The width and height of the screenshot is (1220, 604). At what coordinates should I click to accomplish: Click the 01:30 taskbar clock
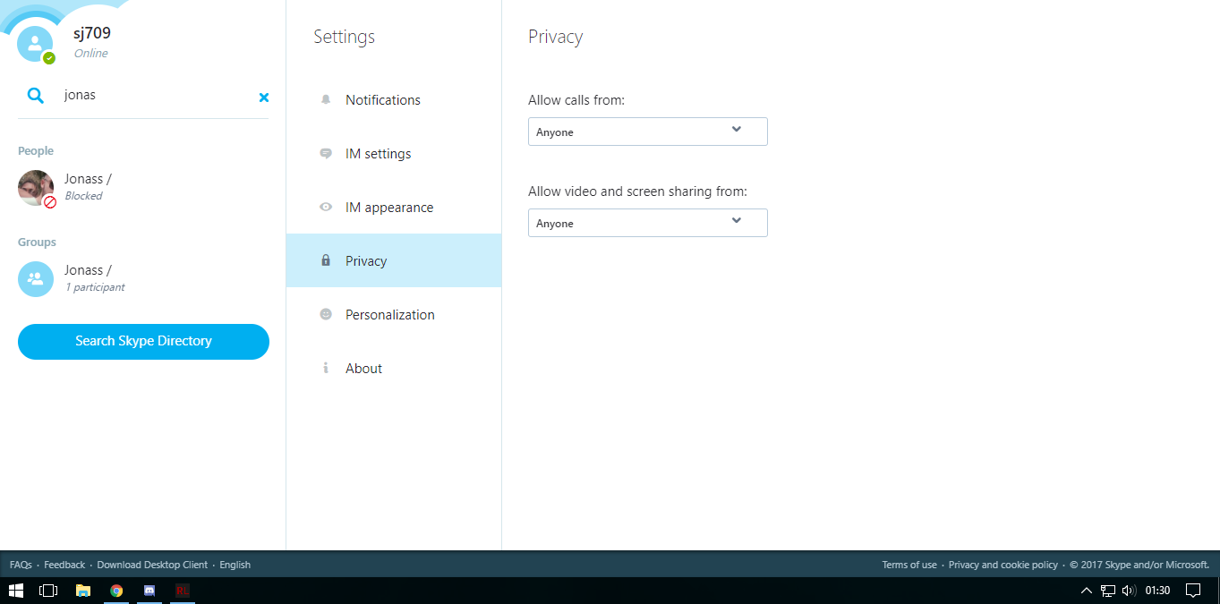click(1158, 591)
